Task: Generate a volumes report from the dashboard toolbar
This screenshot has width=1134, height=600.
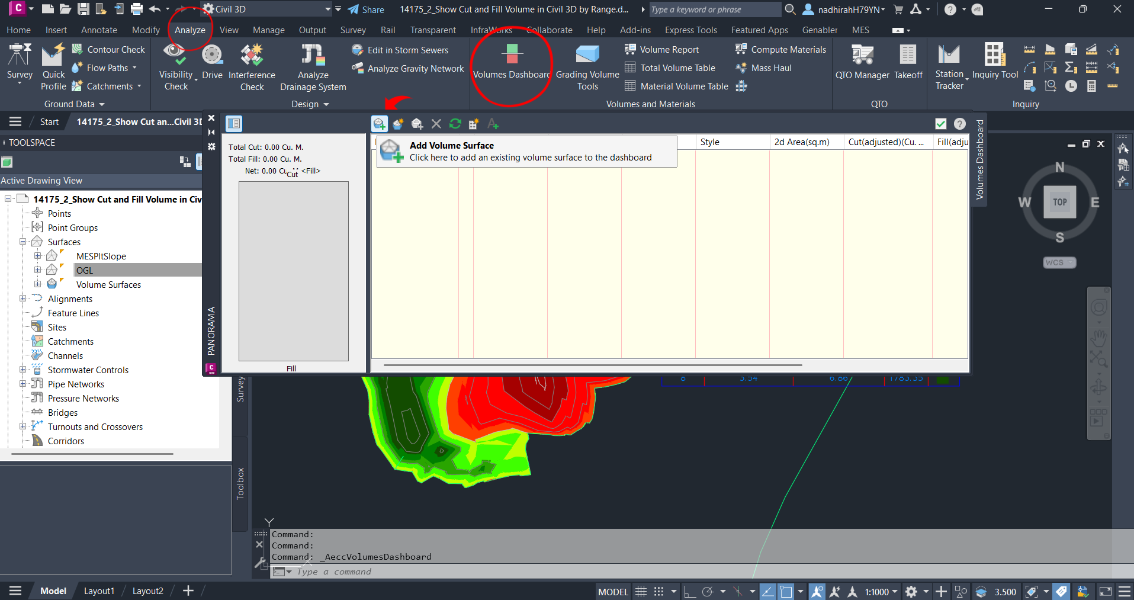Action: (474, 123)
